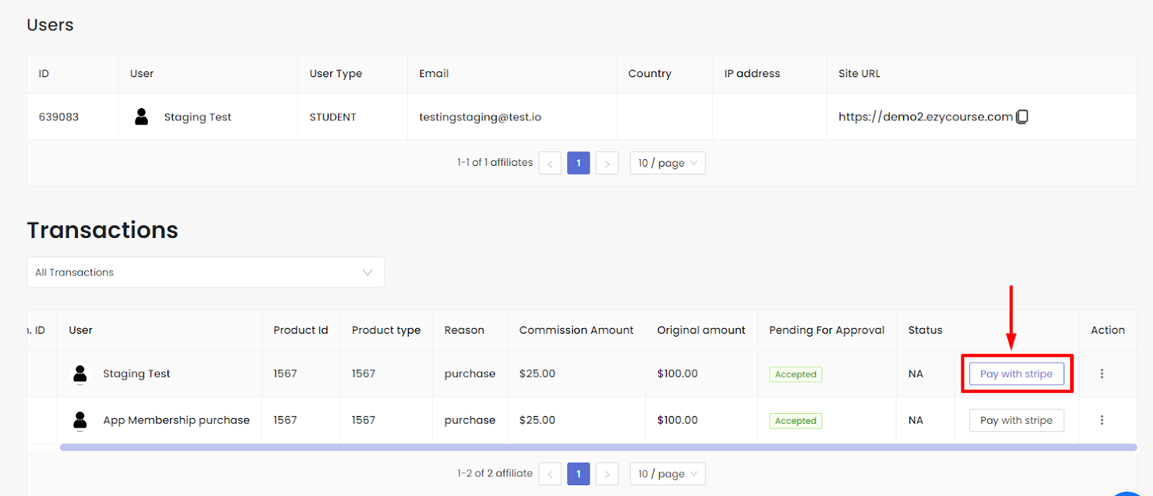Click App Membership purchase user name

[176, 420]
